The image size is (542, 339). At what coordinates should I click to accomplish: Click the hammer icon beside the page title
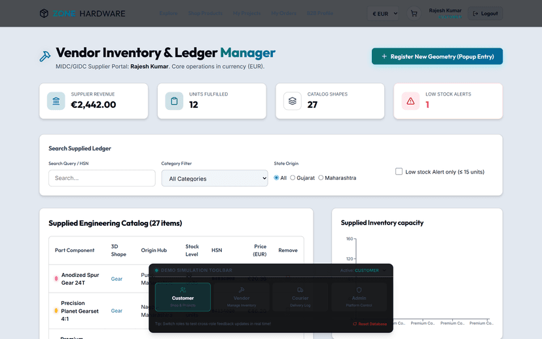coord(45,56)
